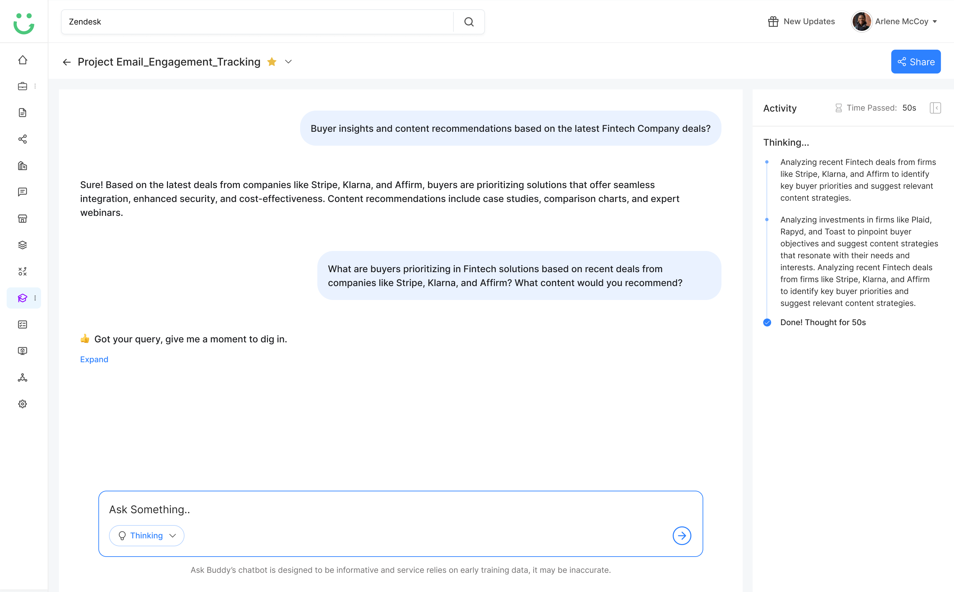
Task: Open the briefcase icon in sidebar
Action: point(23,86)
